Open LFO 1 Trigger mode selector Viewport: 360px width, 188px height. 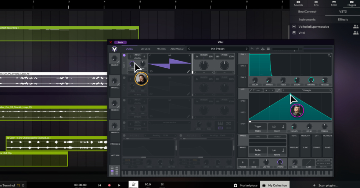click(x=258, y=127)
